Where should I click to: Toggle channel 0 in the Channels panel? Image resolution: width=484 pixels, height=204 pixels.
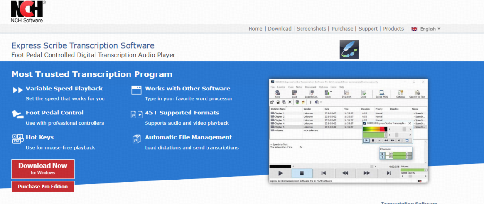click(382, 154)
